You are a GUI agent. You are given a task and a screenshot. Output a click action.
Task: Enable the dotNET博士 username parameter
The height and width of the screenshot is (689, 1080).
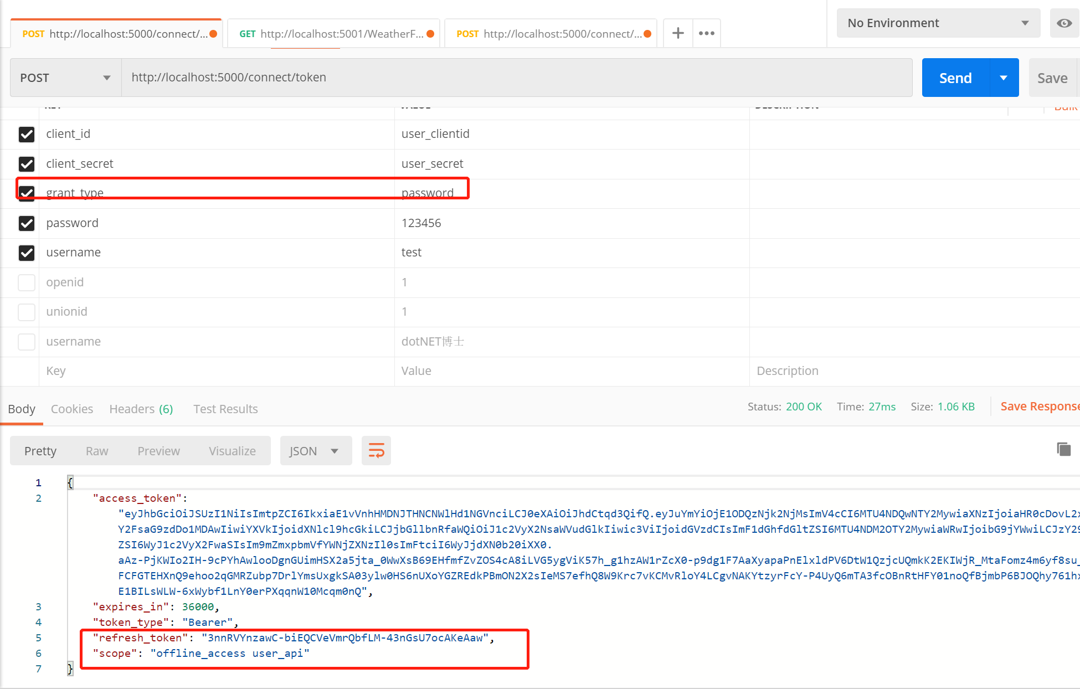[x=27, y=342]
